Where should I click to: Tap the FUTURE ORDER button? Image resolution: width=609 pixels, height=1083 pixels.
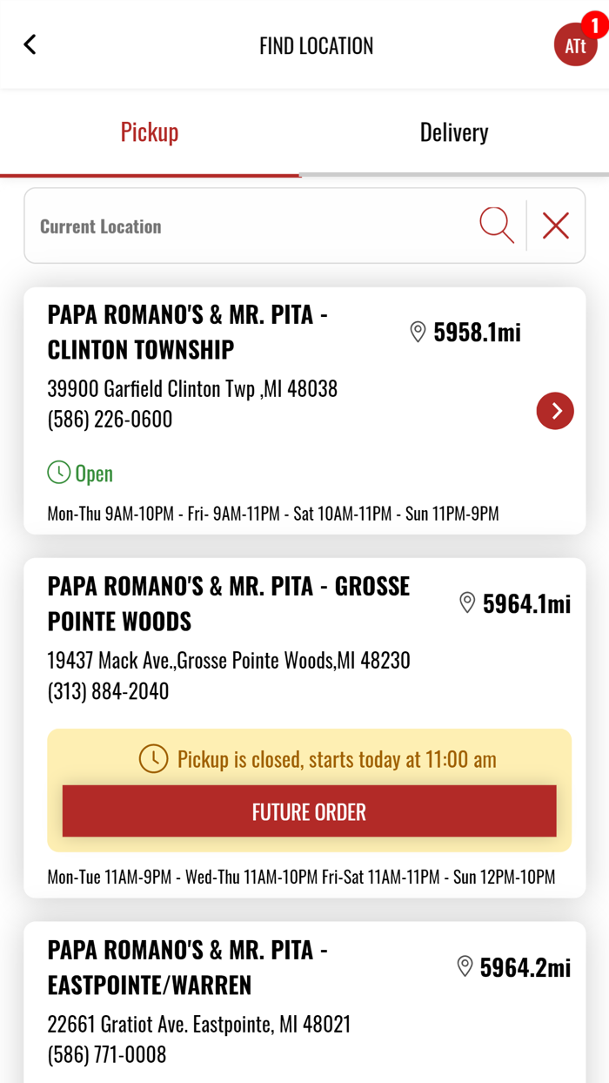pos(309,811)
